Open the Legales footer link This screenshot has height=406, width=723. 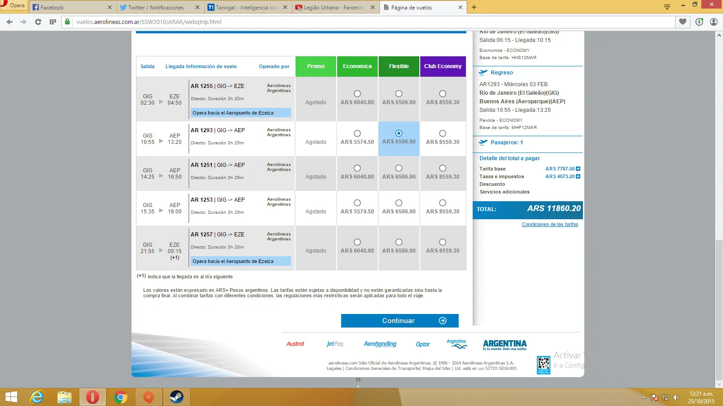[x=334, y=369]
